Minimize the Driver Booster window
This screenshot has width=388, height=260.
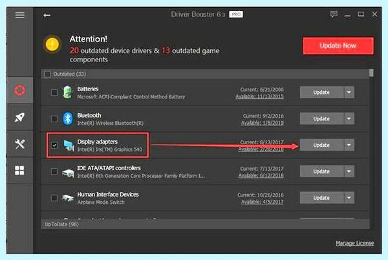click(347, 15)
